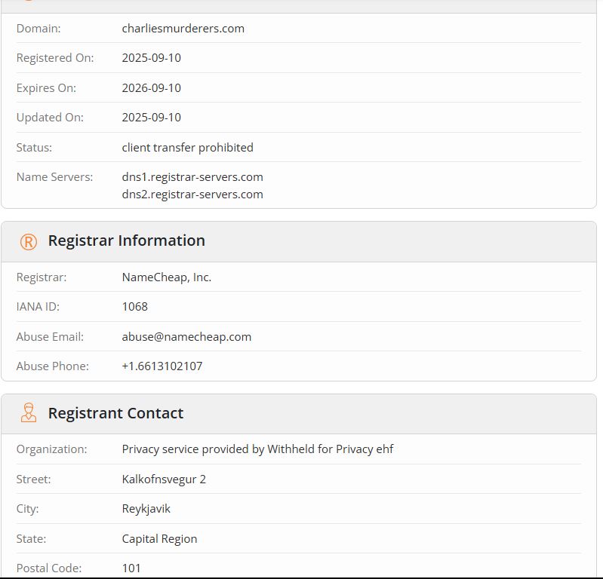Click the postal code value 101
603x579 pixels.
[131, 568]
